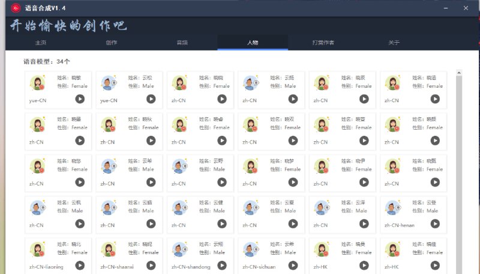Go to the 关于 tab
This screenshot has width=480, height=274.
tap(394, 43)
